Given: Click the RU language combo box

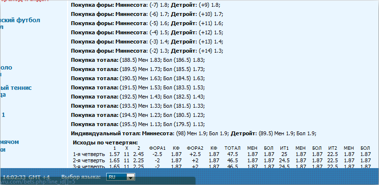Looking at the screenshot, I should click(x=120, y=177).
